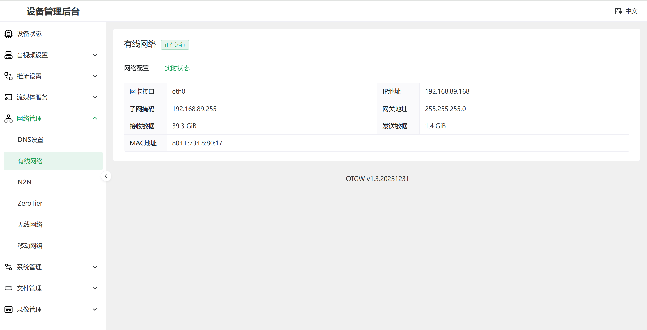Open the ZeroTier network page
The width and height of the screenshot is (647, 330).
point(30,203)
